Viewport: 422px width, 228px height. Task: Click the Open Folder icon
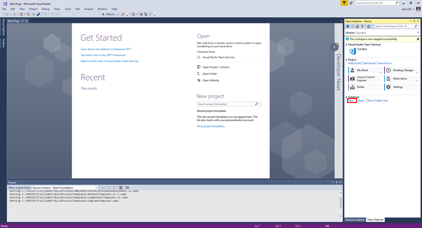(198, 73)
